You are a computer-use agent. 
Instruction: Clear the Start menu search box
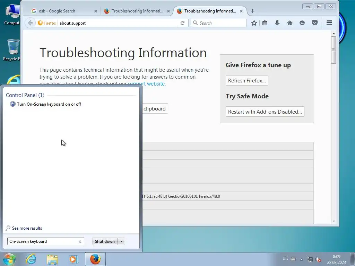pyautogui.click(x=80, y=241)
